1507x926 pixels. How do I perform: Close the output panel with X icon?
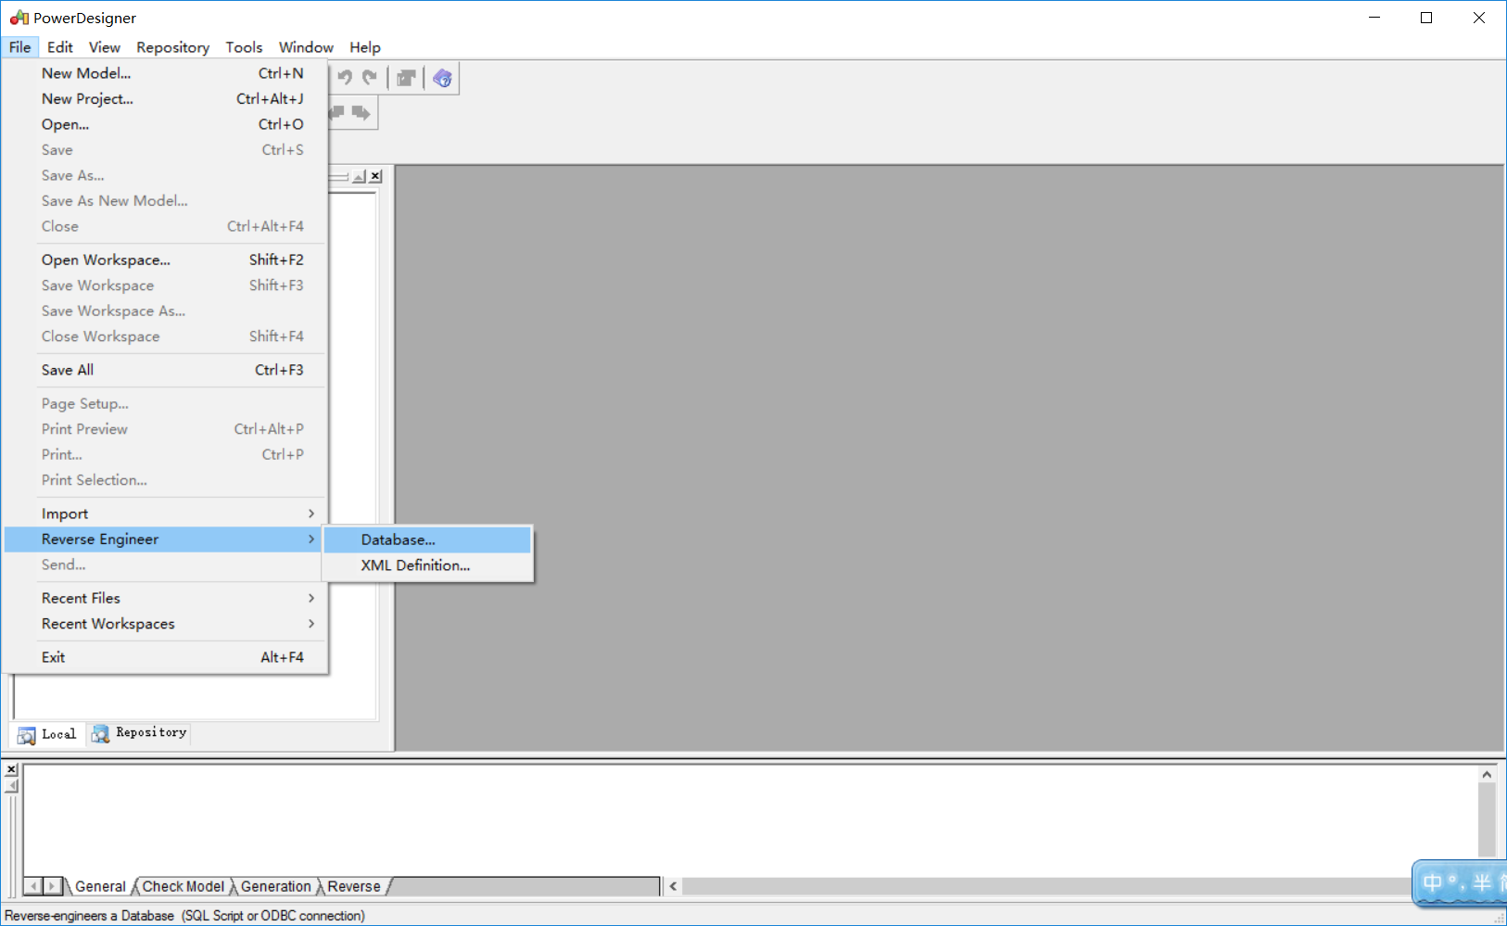pyautogui.click(x=11, y=769)
